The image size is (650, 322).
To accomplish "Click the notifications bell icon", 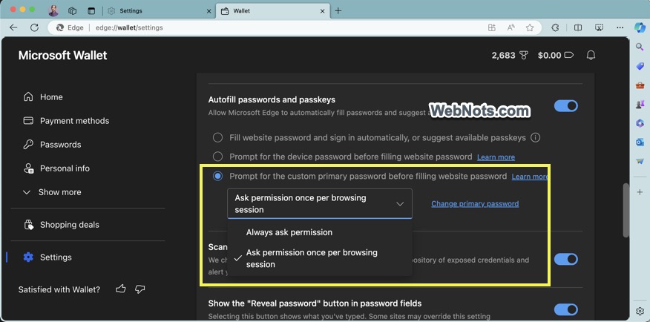I will tap(591, 56).
